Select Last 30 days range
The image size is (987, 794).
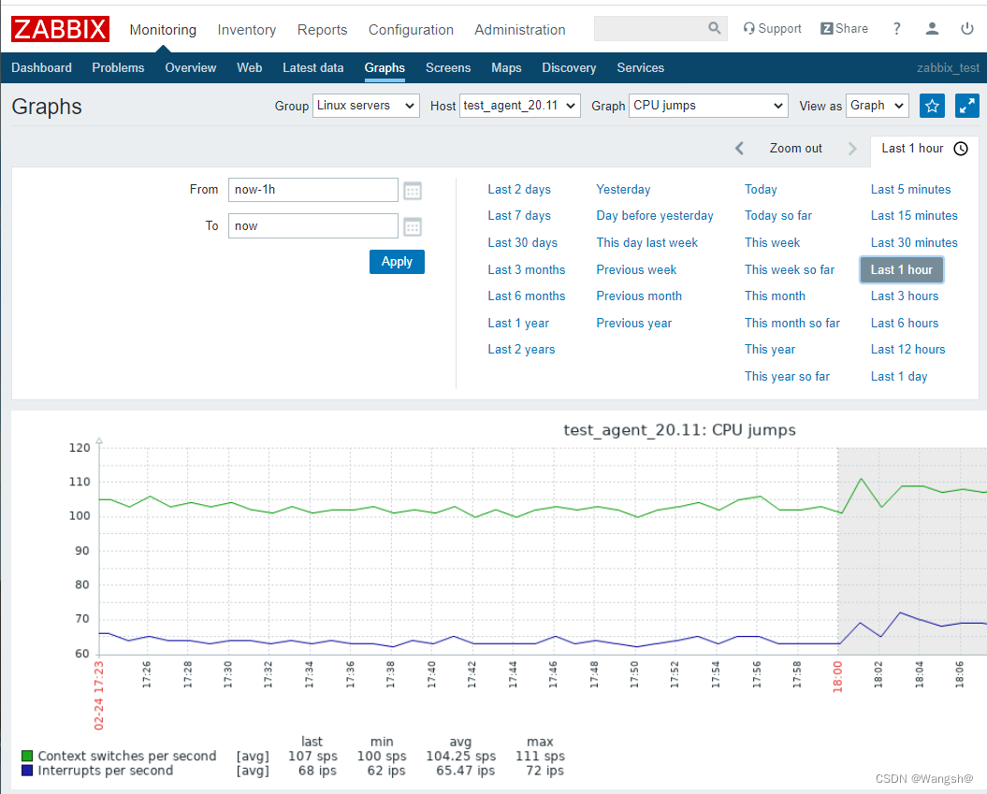tap(522, 243)
